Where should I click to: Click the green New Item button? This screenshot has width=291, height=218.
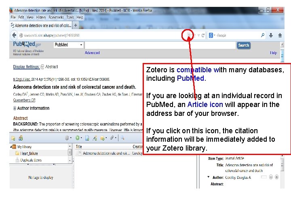tap(78, 138)
